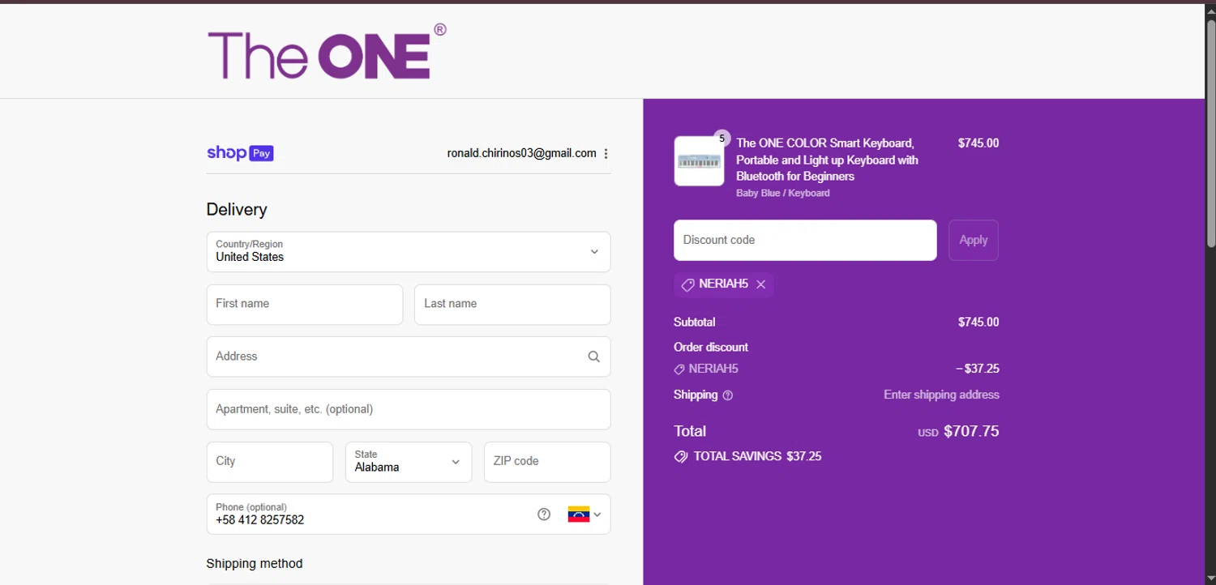This screenshot has width=1216, height=585.
Task: Click shipping info question mark icon
Action: click(728, 395)
